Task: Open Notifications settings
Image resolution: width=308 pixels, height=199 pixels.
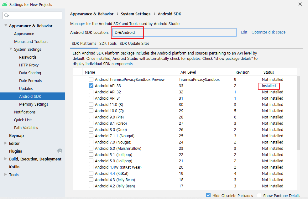Action: [x=25, y=112]
